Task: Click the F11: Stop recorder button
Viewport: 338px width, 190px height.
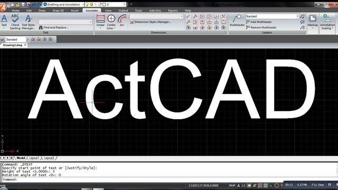Action: pyautogui.click(x=318, y=185)
